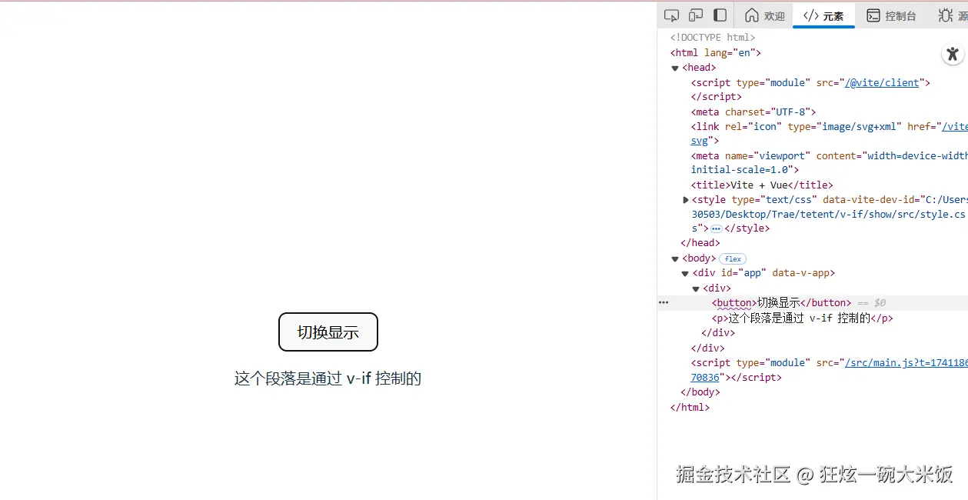Open the accessibility person icon
Screen dimensions: 968x500
point(953,54)
